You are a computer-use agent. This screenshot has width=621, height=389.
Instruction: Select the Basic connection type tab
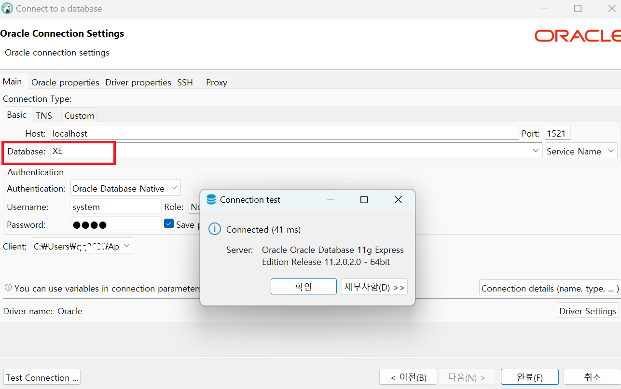click(17, 115)
